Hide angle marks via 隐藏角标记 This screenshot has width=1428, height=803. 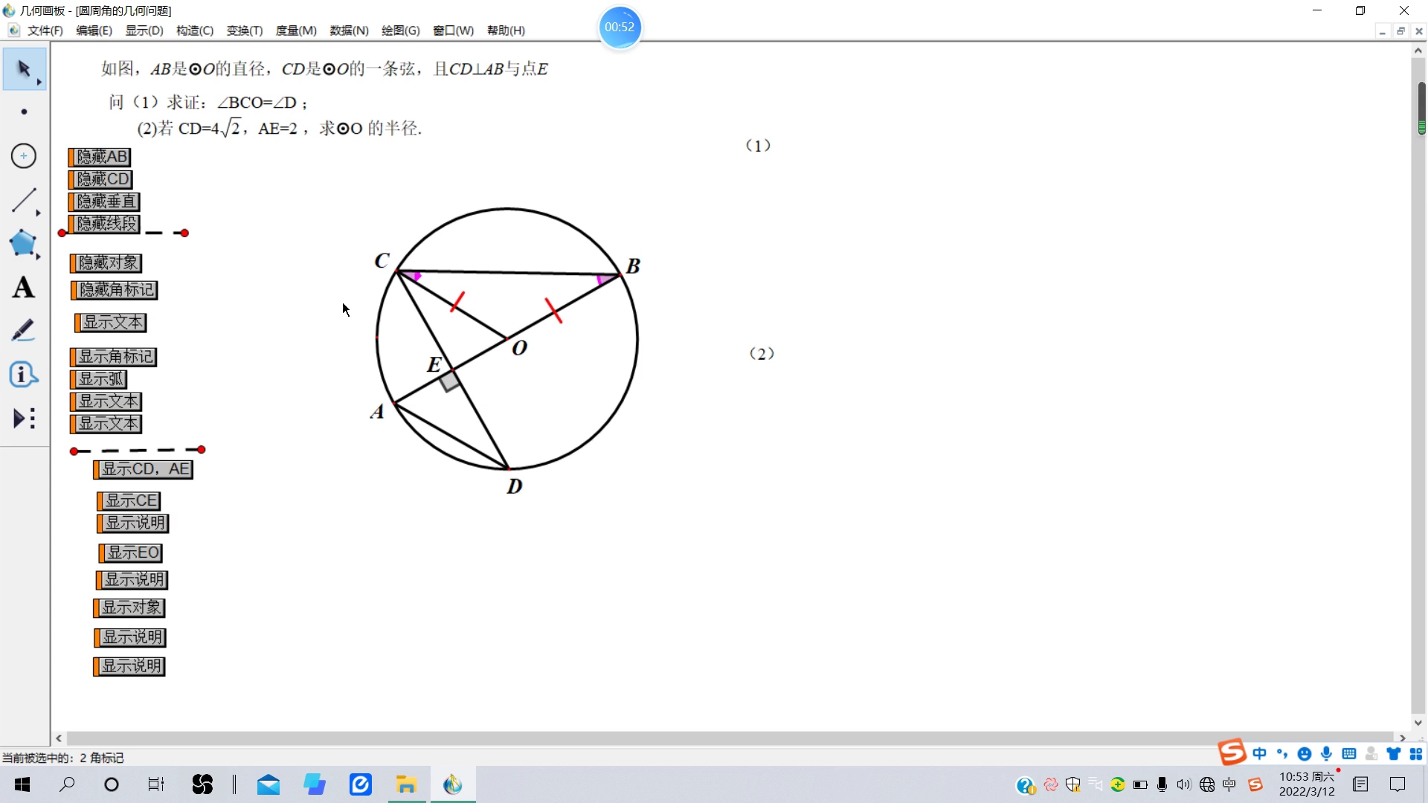[x=113, y=290]
